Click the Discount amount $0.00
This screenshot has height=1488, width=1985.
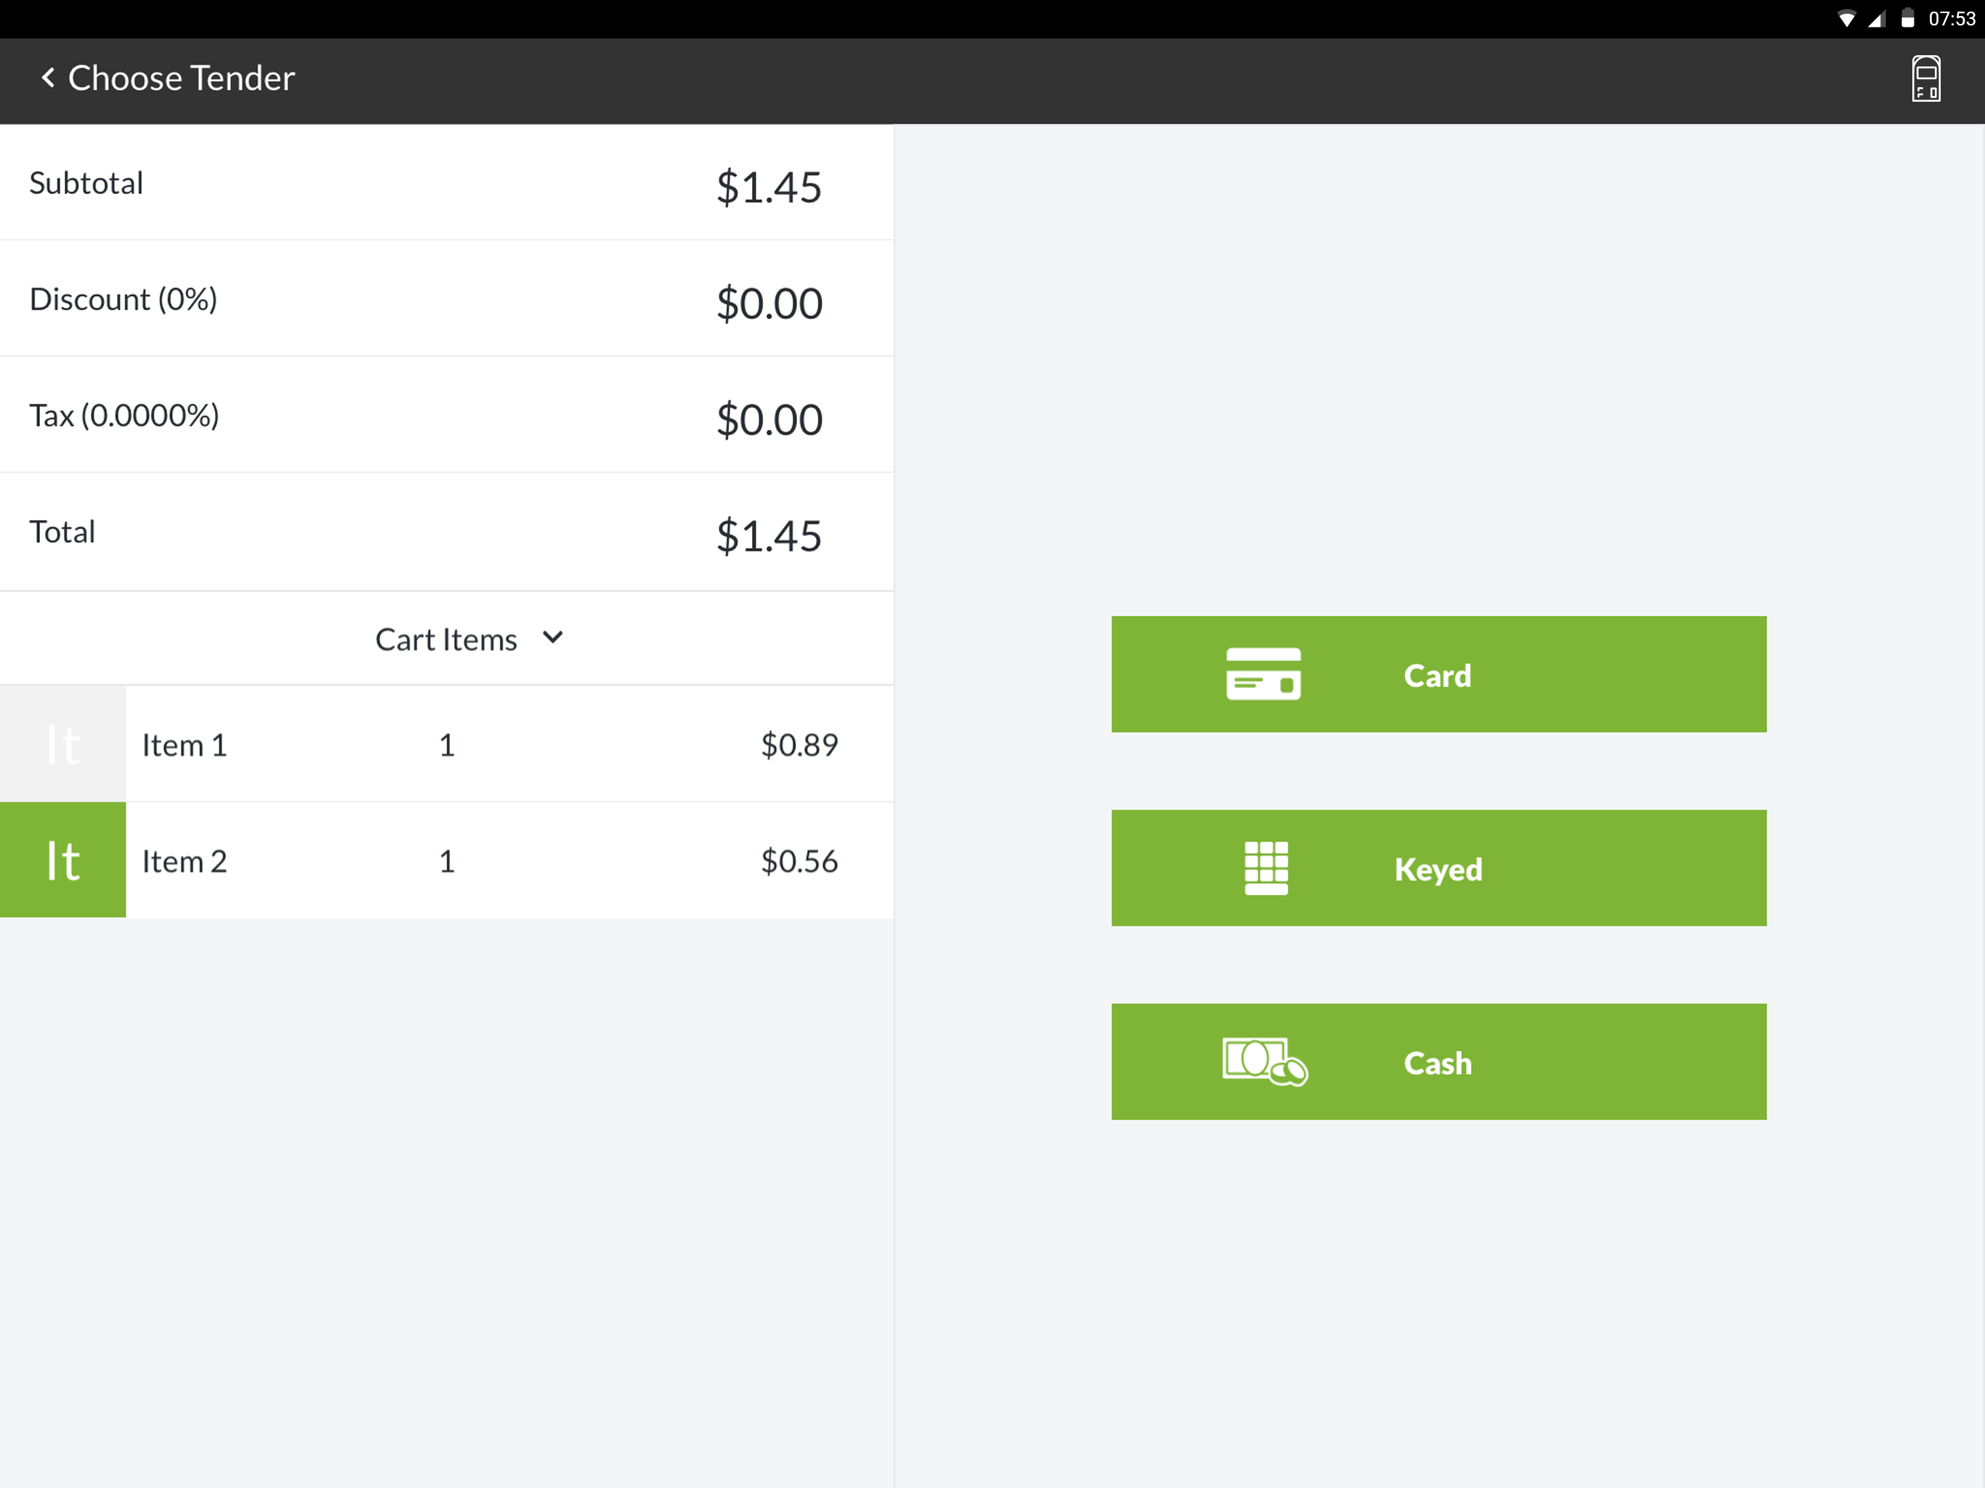coord(769,304)
